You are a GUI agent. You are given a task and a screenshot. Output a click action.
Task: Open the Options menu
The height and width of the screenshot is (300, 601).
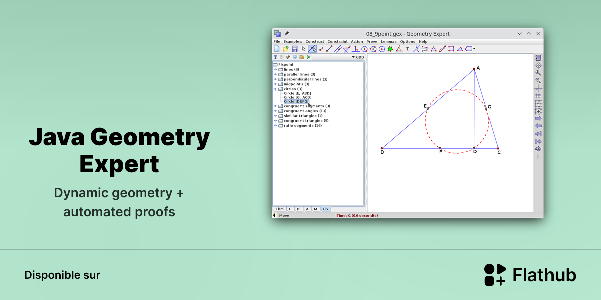pyautogui.click(x=408, y=41)
